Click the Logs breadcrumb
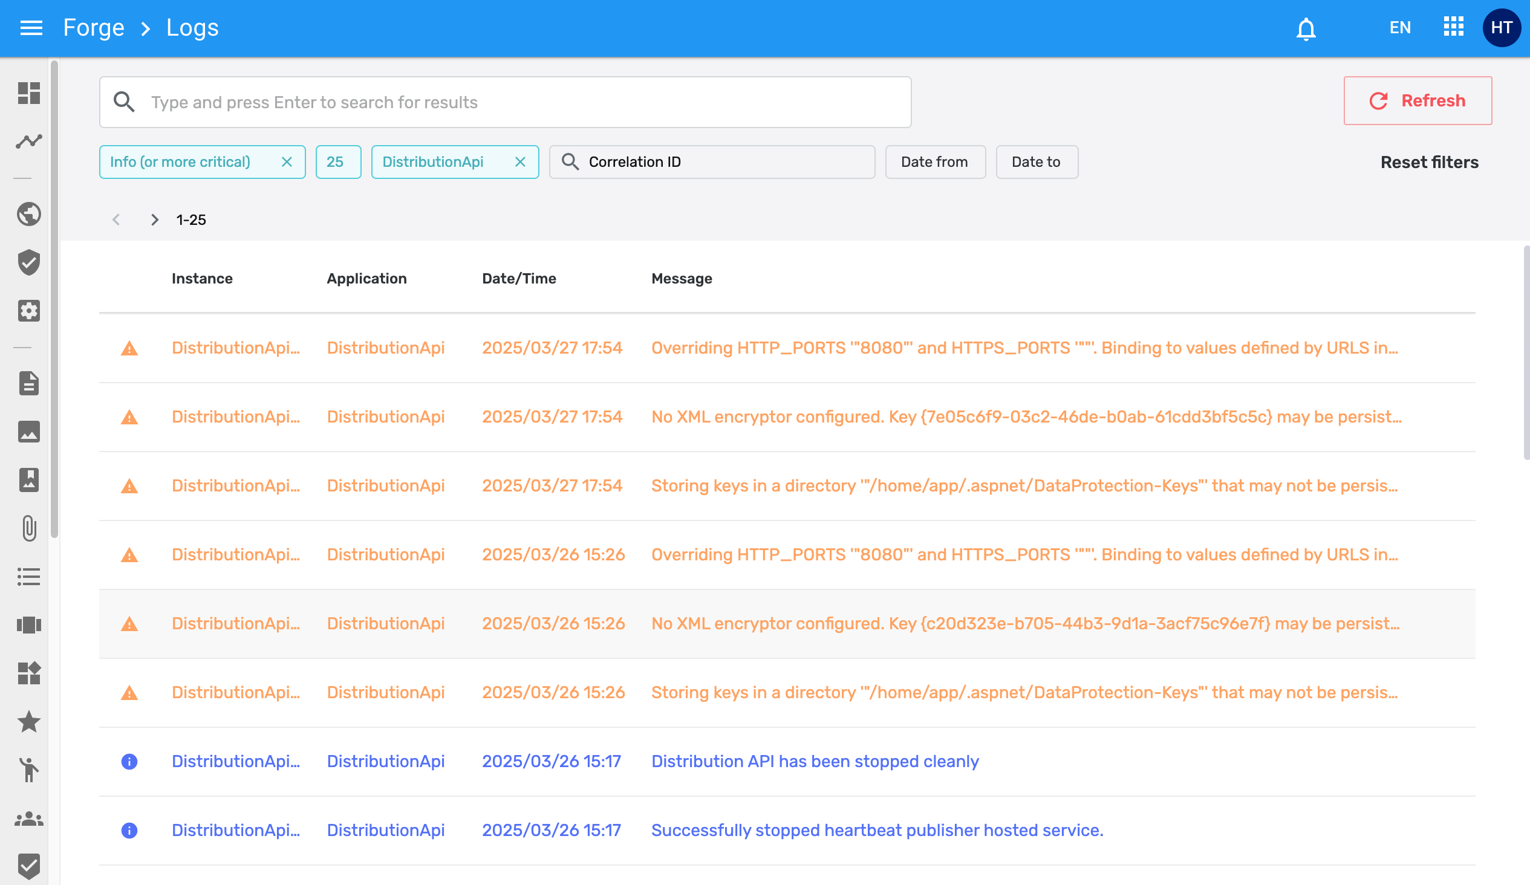The height and width of the screenshot is (885, 1530). [192, 28]
